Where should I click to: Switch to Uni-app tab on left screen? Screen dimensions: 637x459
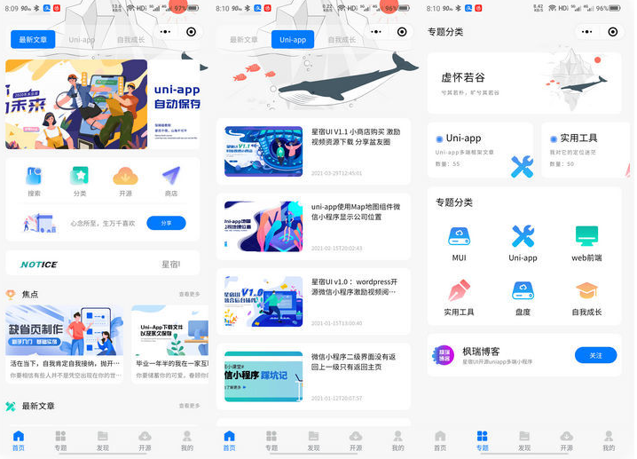click(x=82, y=39)
